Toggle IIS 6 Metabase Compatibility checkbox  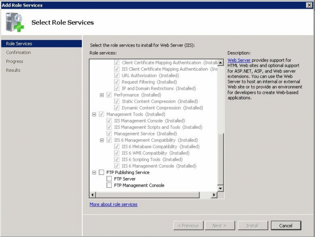point(117,146)
